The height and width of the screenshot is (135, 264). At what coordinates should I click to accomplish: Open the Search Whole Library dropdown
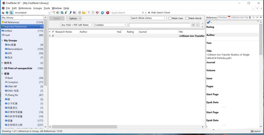coord(148,18)
